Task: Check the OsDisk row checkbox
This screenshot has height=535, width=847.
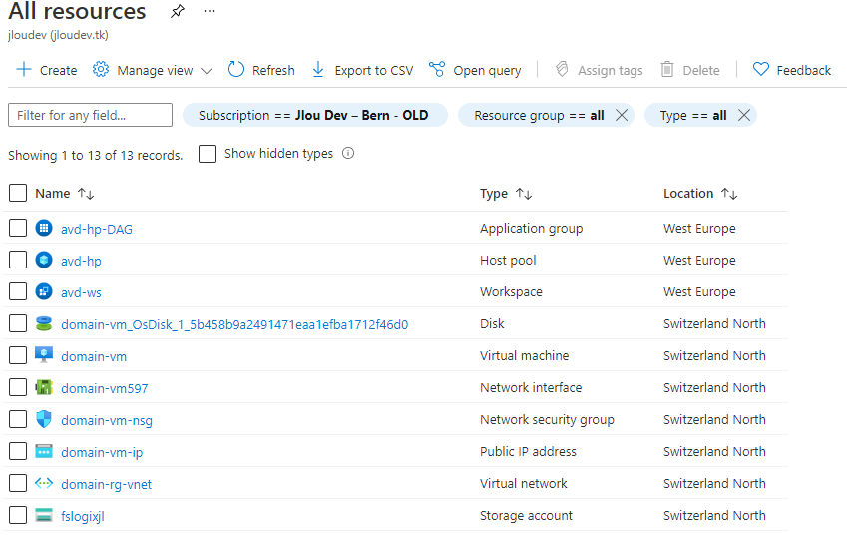Action: 18,323
